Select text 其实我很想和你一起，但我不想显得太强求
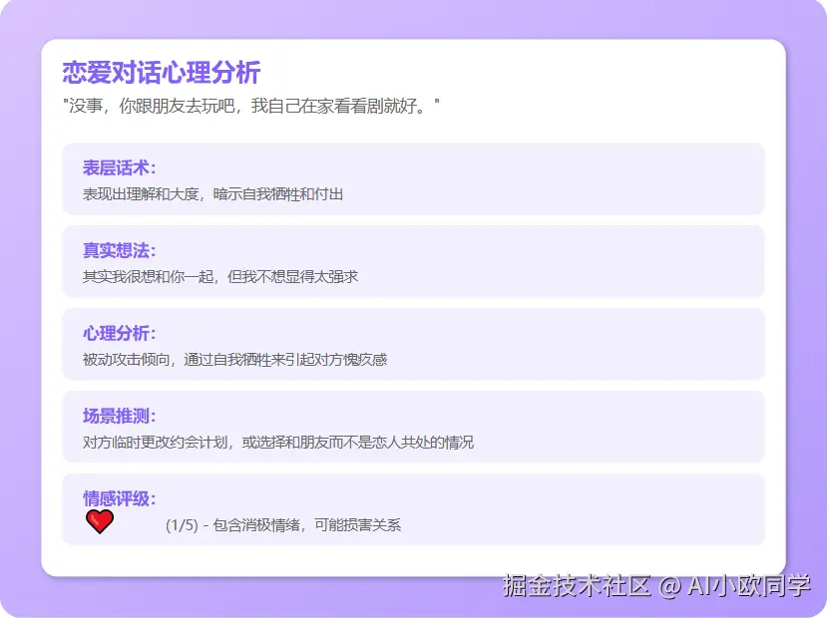This screenshot has width=830, height=618. click(x=220, y=277)
